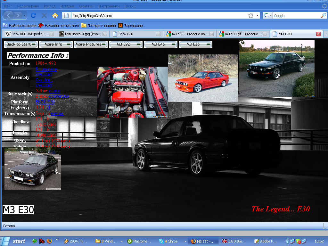This screenshot has height=246, width=328.
Task: Go to the M3 E46 page button
Action: point(161,44)
